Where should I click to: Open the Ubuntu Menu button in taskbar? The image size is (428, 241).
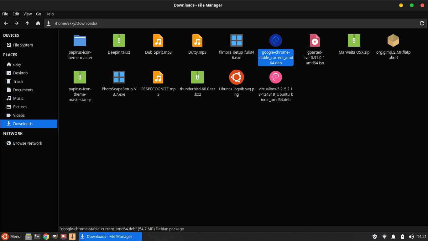(11, 237)
